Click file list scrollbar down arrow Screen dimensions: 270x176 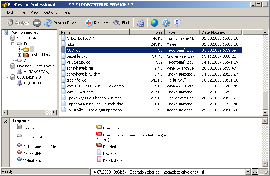click(x=265, y=113)
